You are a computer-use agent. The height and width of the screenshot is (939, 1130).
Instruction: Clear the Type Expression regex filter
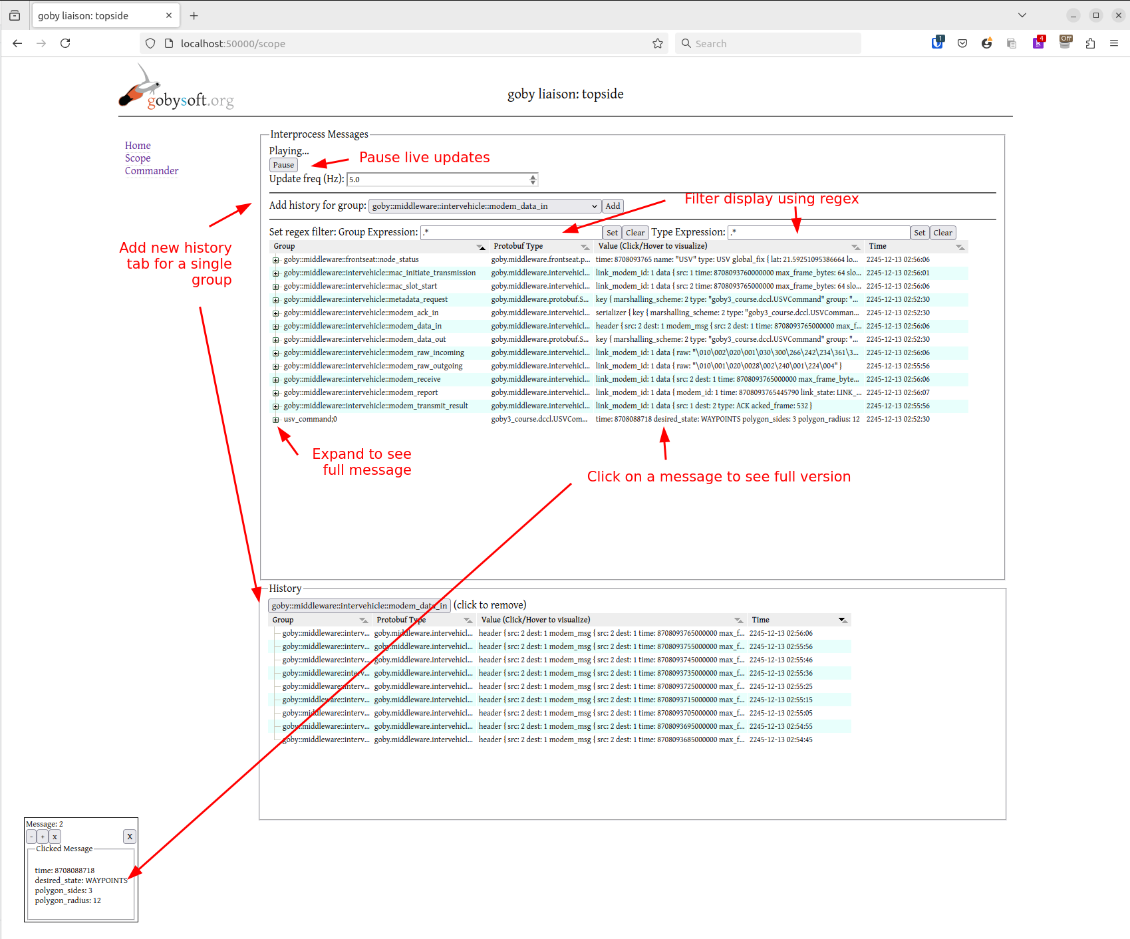(x=942, y=233)
